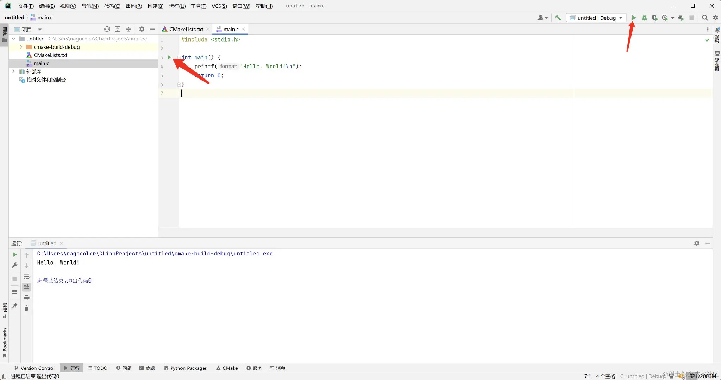Expand the cmake-build-debug folder
The width and height of the screenshot is (721, 380).
point(21,47)
